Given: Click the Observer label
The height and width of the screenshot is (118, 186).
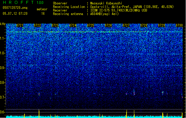Looking at the screenshot, I should point(60,3).
